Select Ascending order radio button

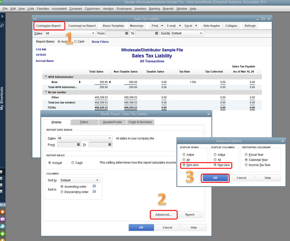coord(62,187)
